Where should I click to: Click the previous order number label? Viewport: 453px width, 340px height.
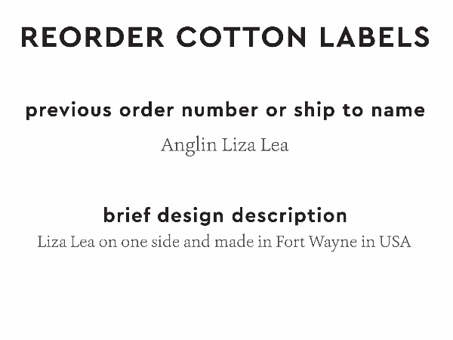pyautogui.click(x=225, y=110)
